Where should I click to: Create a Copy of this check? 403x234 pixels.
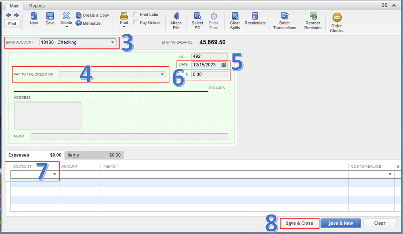pos(92,15)
